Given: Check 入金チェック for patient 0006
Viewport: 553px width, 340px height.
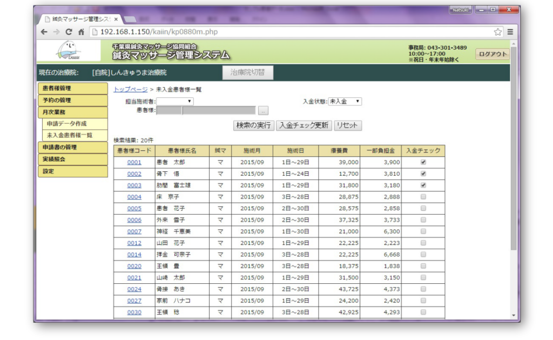Looking at the screenshot, I should 423,219.
